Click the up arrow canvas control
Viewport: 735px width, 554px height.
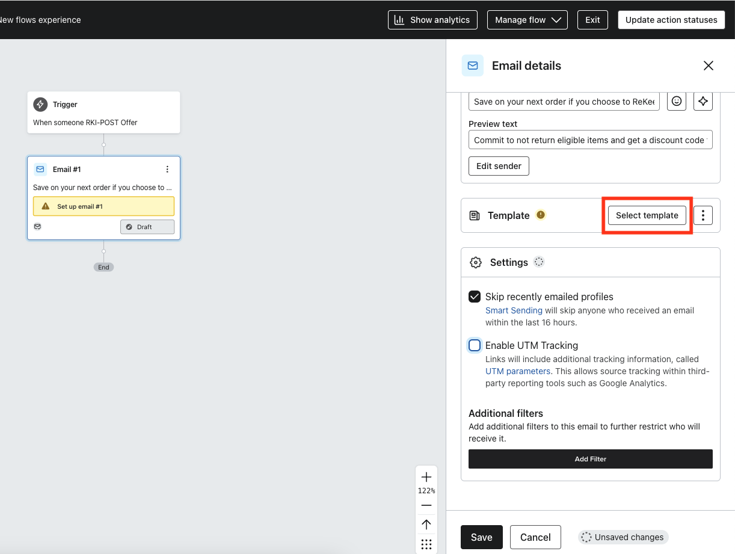426,525
